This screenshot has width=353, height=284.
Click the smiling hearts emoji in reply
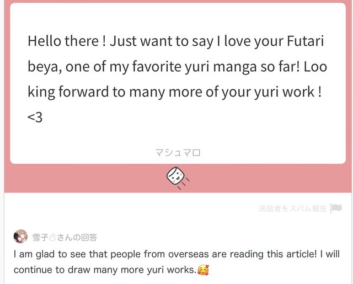203,270
